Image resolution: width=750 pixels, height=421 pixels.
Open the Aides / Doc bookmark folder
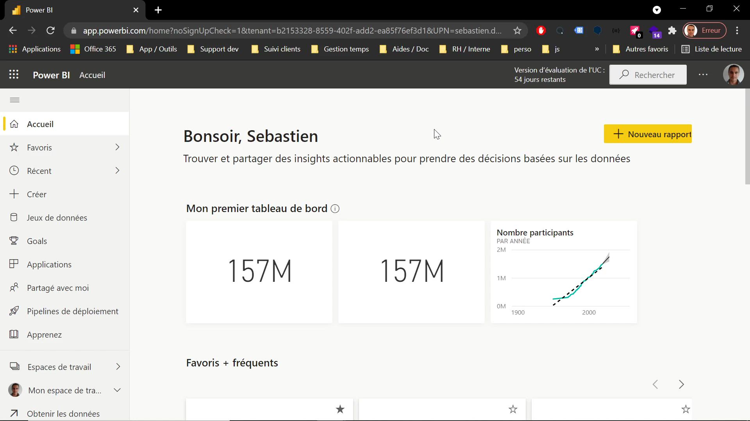(404, 49)
